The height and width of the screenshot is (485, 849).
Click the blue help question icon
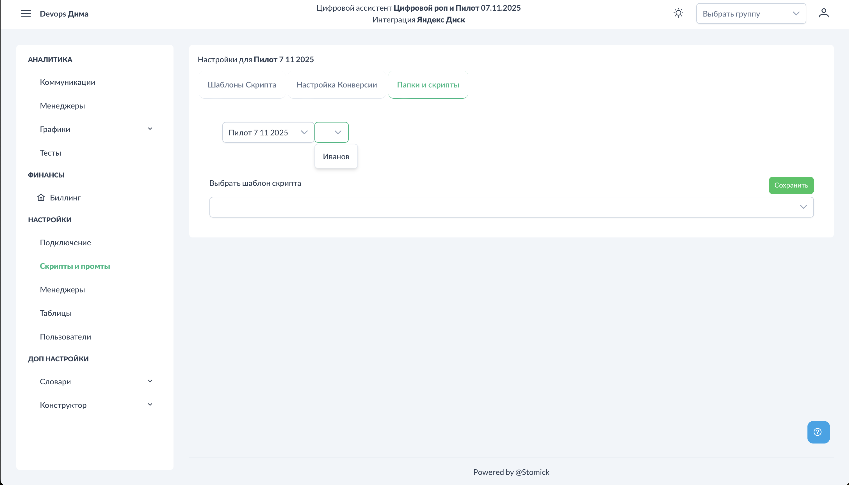818,432
